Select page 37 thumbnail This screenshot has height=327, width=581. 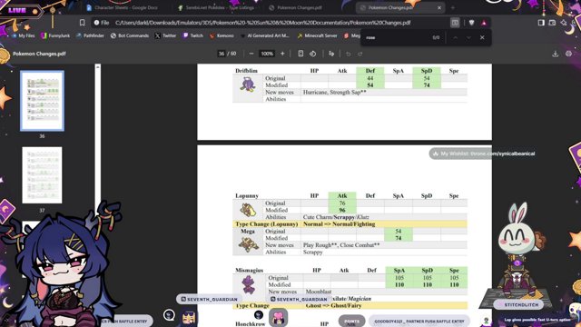coord(42,175)
